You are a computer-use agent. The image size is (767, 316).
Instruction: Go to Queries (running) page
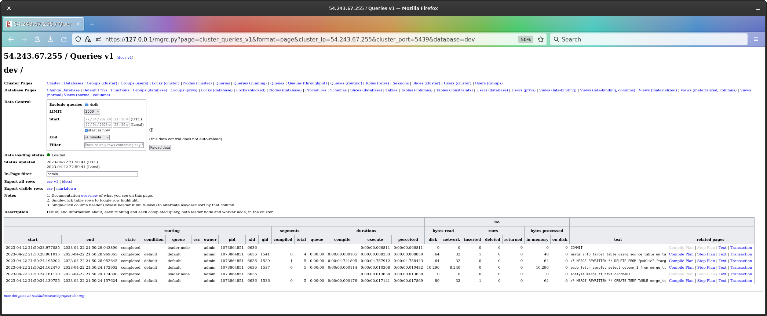250,83
